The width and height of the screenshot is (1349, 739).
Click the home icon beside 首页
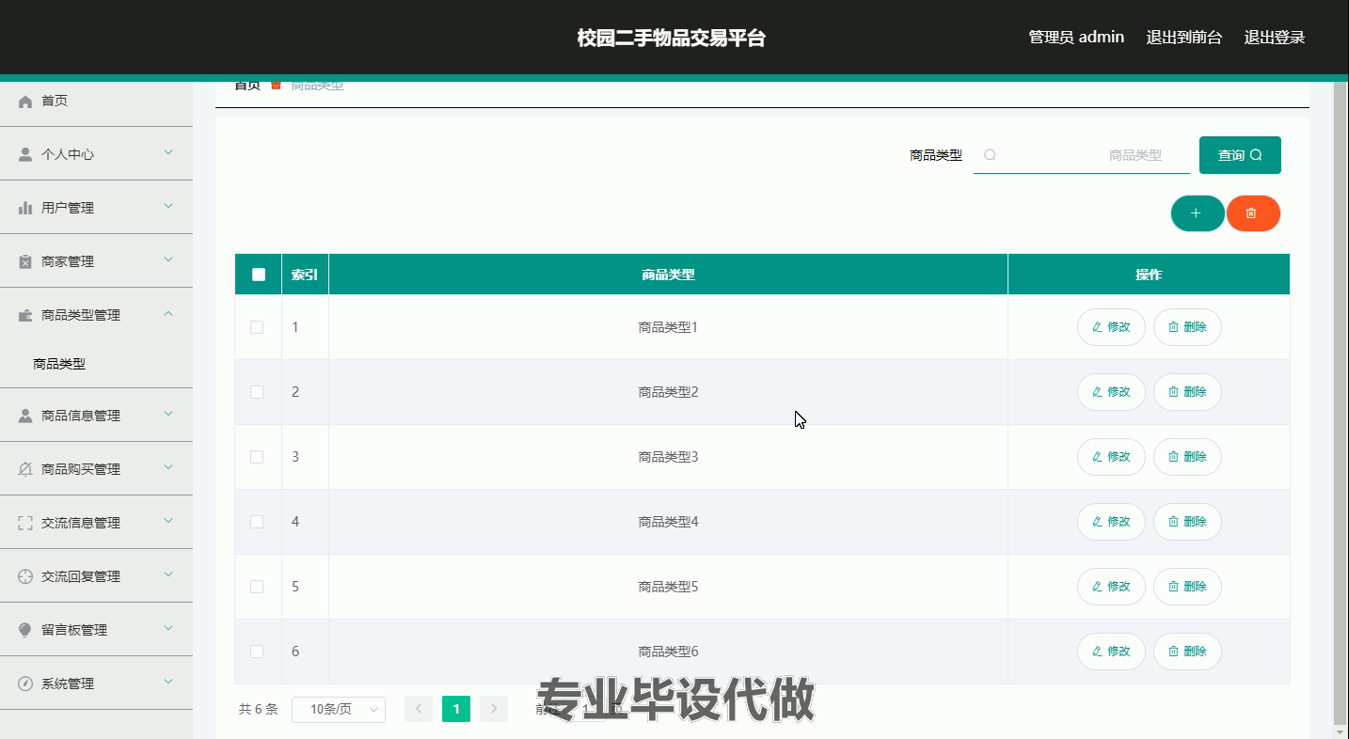coord(25,102)
